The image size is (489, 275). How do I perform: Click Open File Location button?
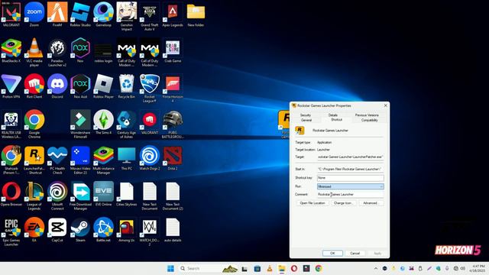(313, 203)
